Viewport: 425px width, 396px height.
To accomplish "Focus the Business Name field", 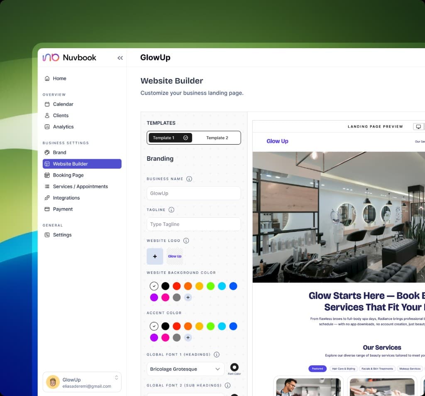I will click(x=193, y=193).
